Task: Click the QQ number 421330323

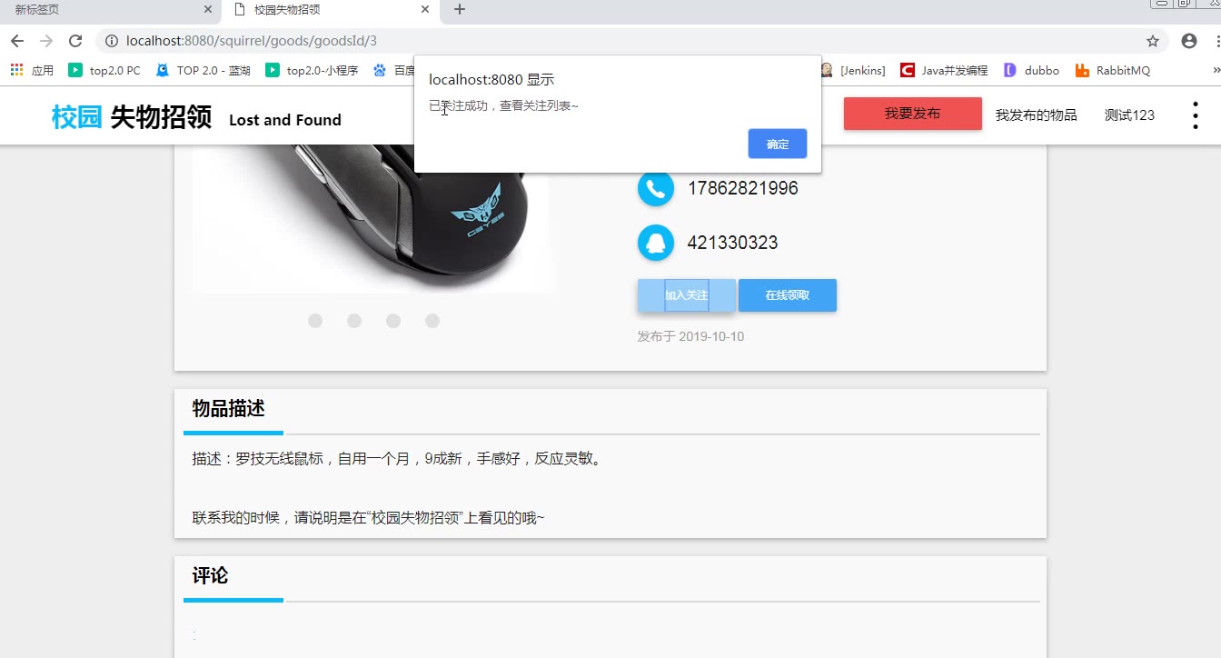Action: point(732,243)
